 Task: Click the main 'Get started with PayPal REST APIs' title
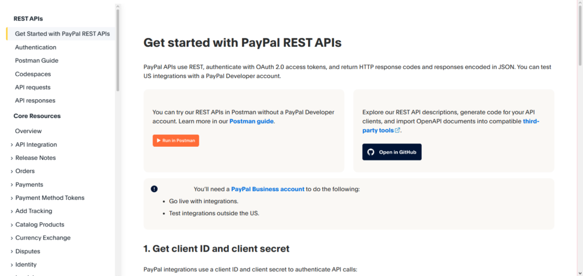click(x=243, y=43)
